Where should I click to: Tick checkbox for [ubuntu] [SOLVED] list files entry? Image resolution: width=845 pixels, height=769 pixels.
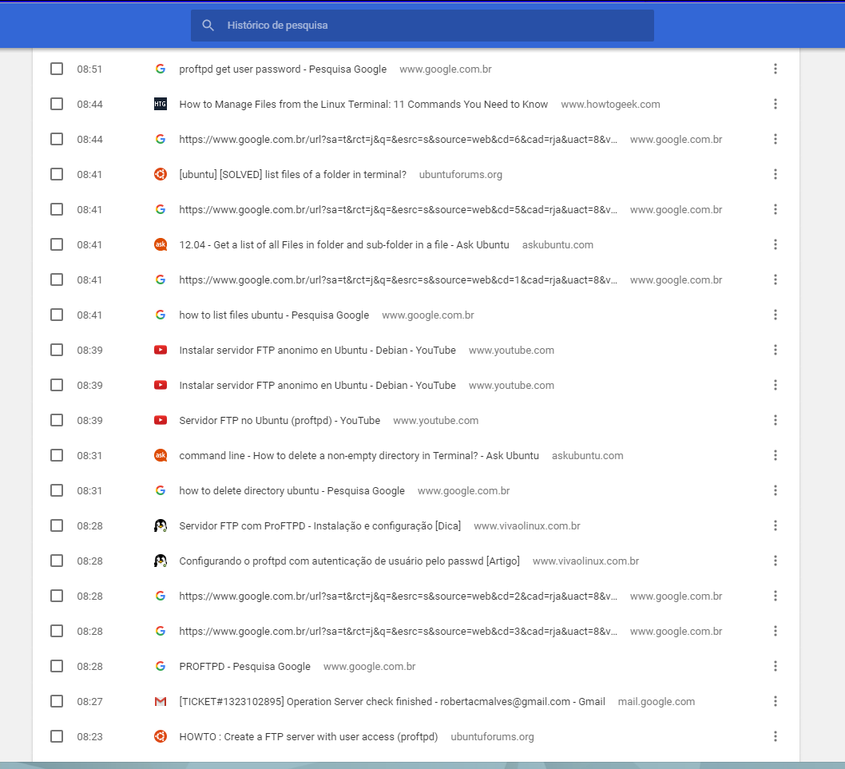point(57,174)
